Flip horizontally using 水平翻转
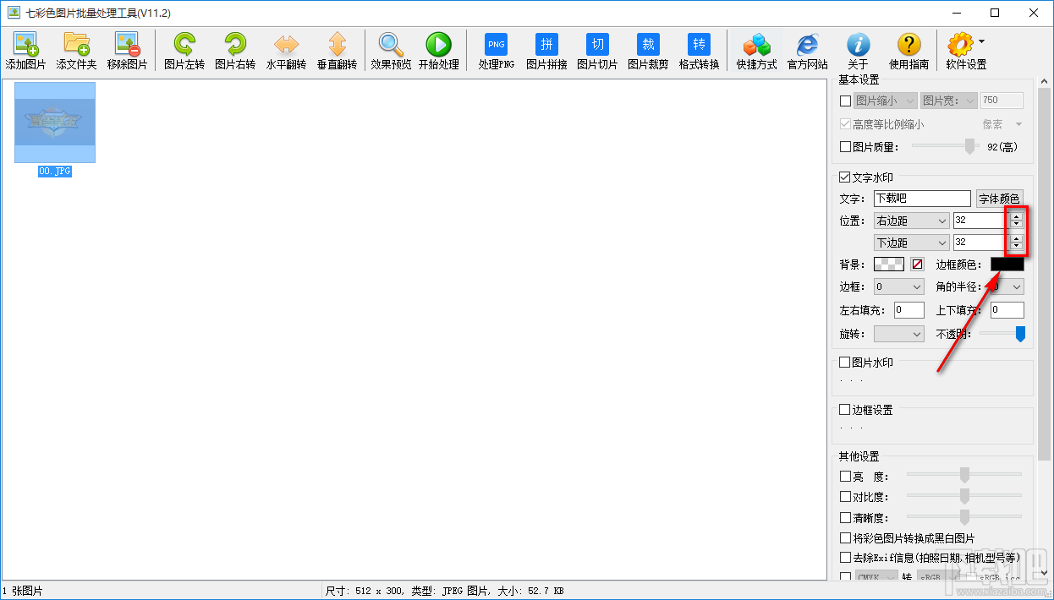The image size is (1054, 600). [286, 44]
